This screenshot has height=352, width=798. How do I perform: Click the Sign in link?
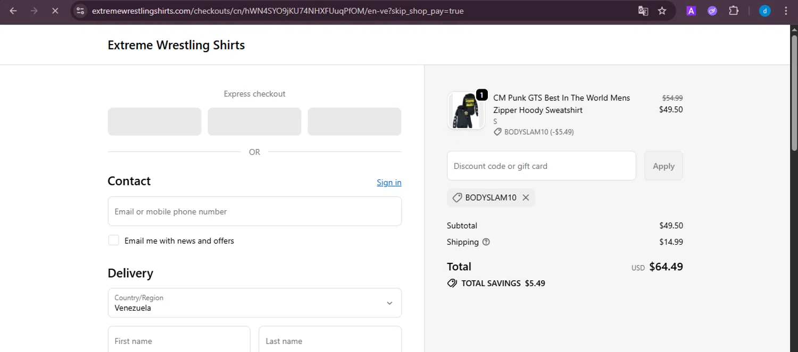coord(389,183)
